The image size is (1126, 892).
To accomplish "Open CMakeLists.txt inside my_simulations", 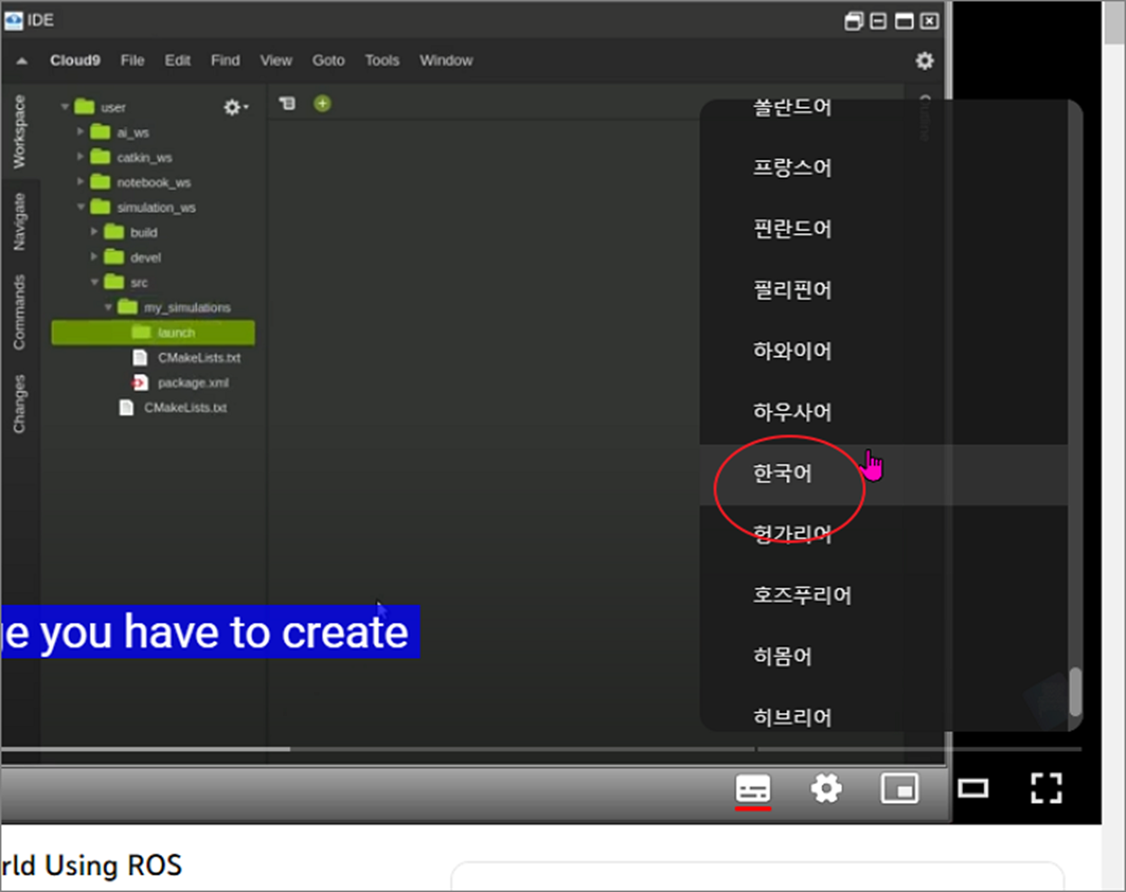I will click(199, 357).
